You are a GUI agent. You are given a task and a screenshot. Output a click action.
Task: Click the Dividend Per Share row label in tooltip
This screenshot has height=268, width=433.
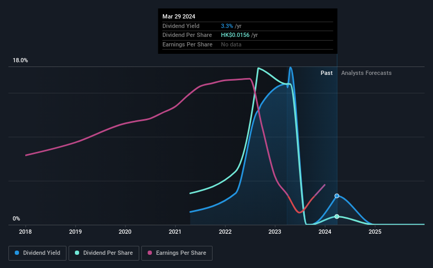click(187, 35)
